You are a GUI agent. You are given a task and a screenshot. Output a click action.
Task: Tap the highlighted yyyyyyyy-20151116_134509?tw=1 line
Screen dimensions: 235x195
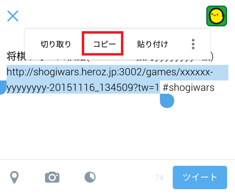click(x=83, y=88)
